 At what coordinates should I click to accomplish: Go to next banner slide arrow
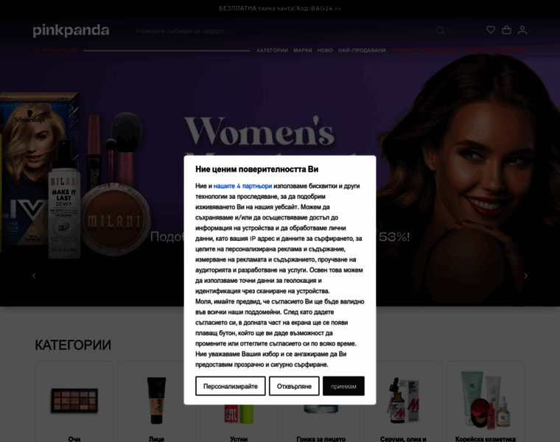point(525,276)
